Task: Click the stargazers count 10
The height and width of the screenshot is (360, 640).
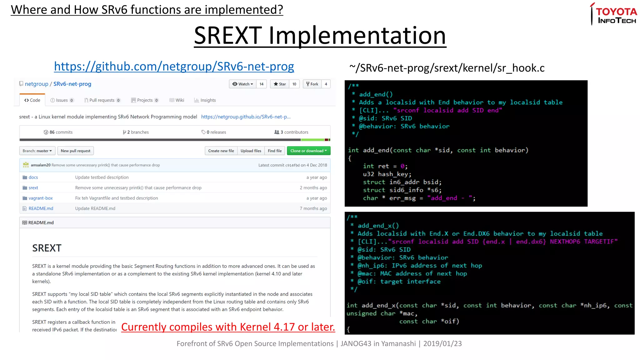Action: [x=294, y=84]
